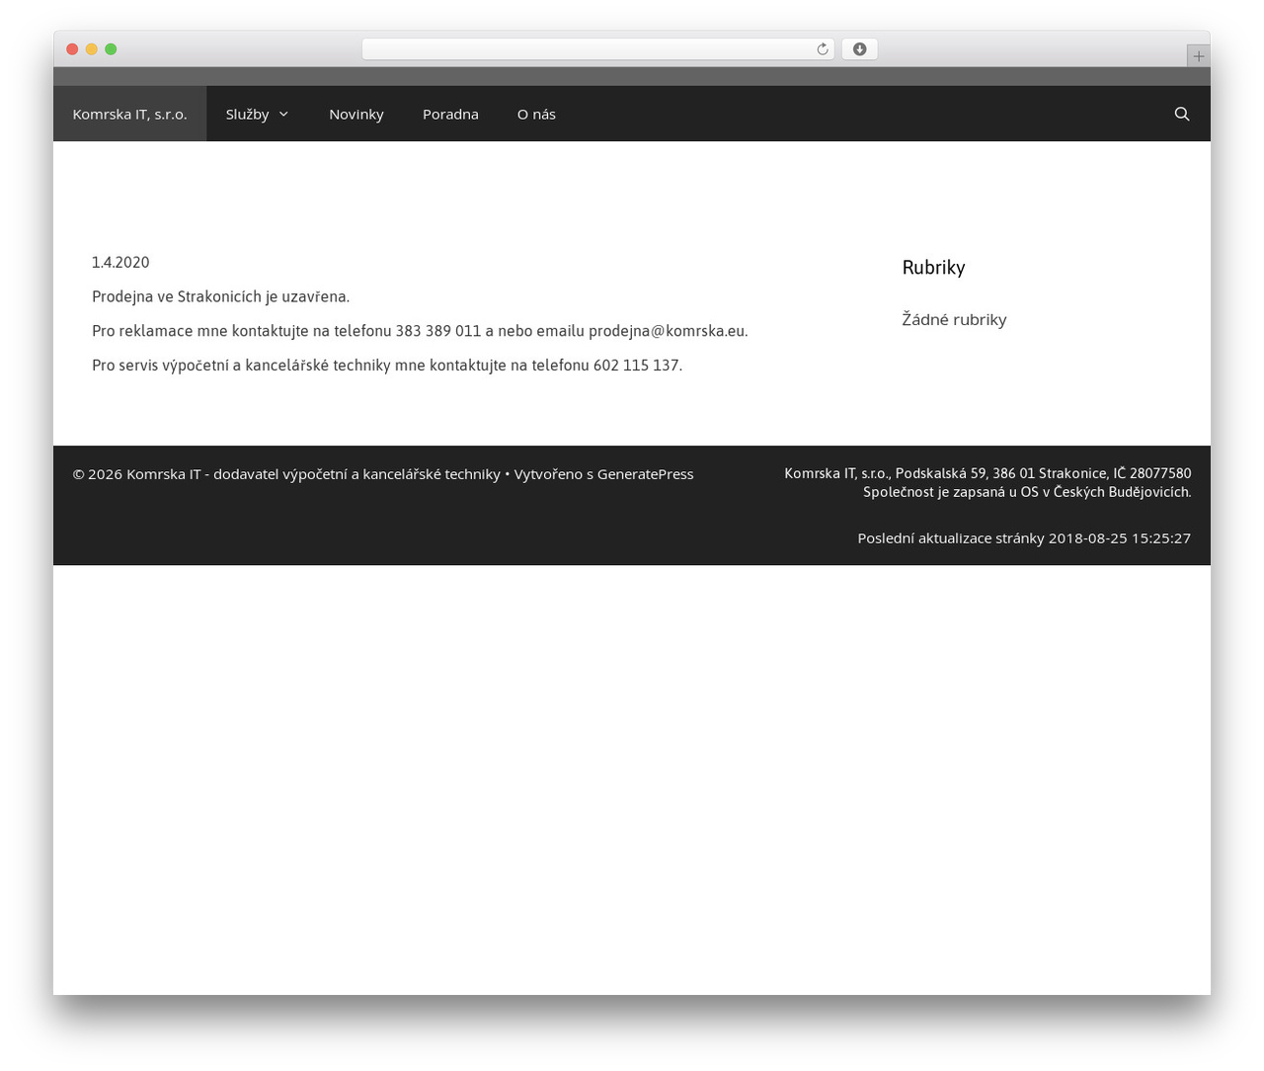Click the yellow minimize window button
Image resolution: width=1264 pixels, height=1071 pixels.
coord(92,49)
